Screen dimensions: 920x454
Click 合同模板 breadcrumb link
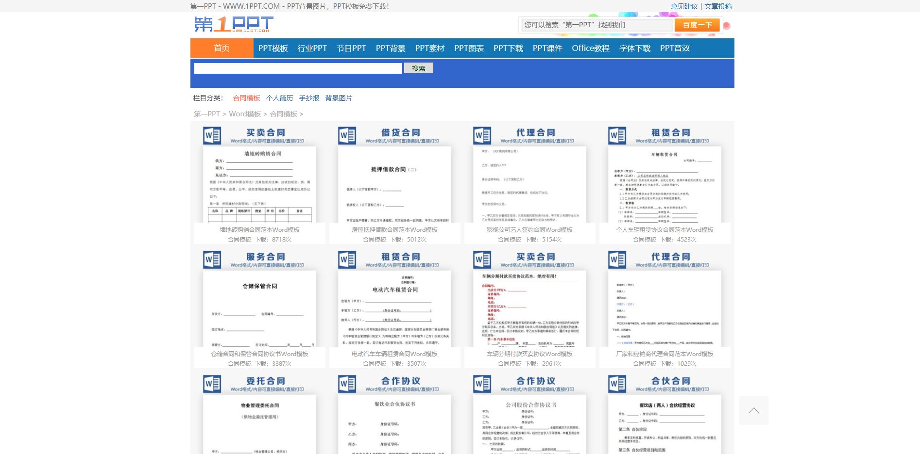tap(283, 114)
